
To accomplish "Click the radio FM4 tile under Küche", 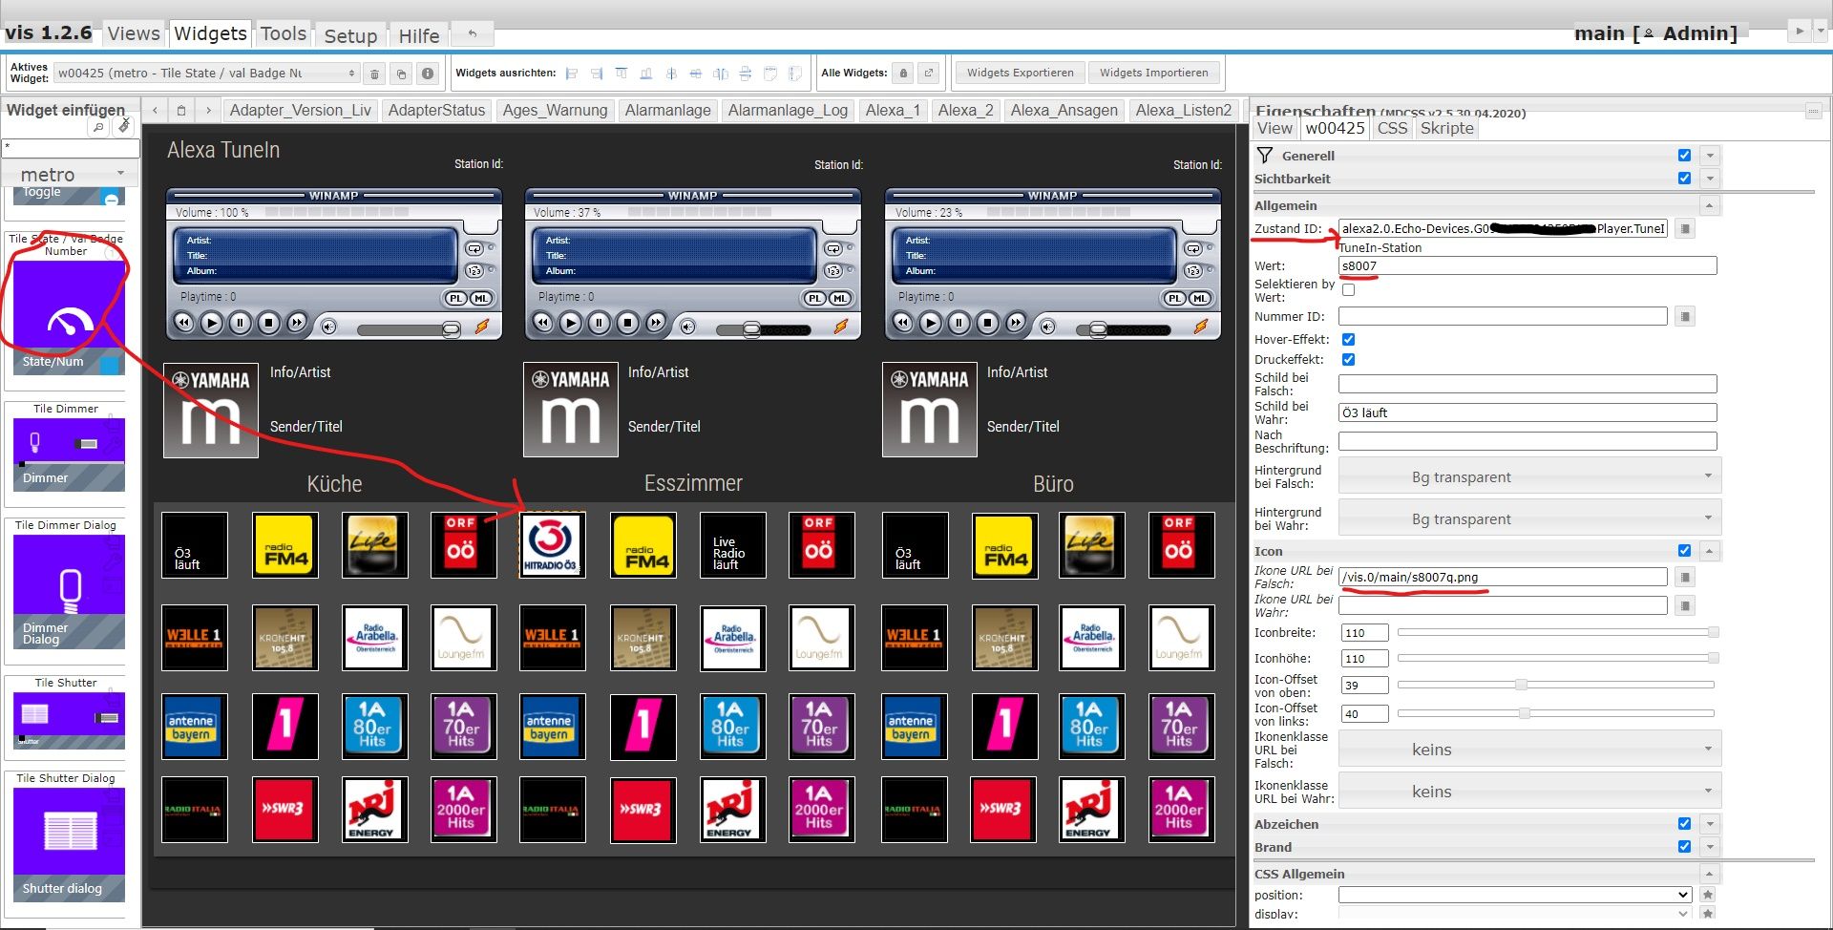I will click(x=284, y=544).
